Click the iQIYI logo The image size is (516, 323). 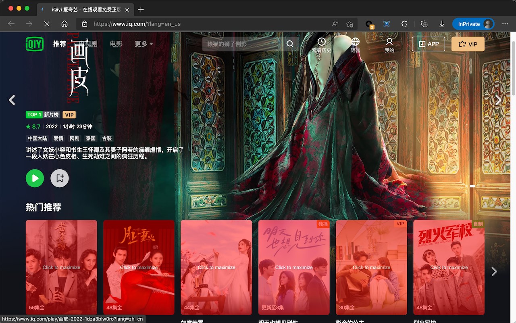tap(35, 44)
